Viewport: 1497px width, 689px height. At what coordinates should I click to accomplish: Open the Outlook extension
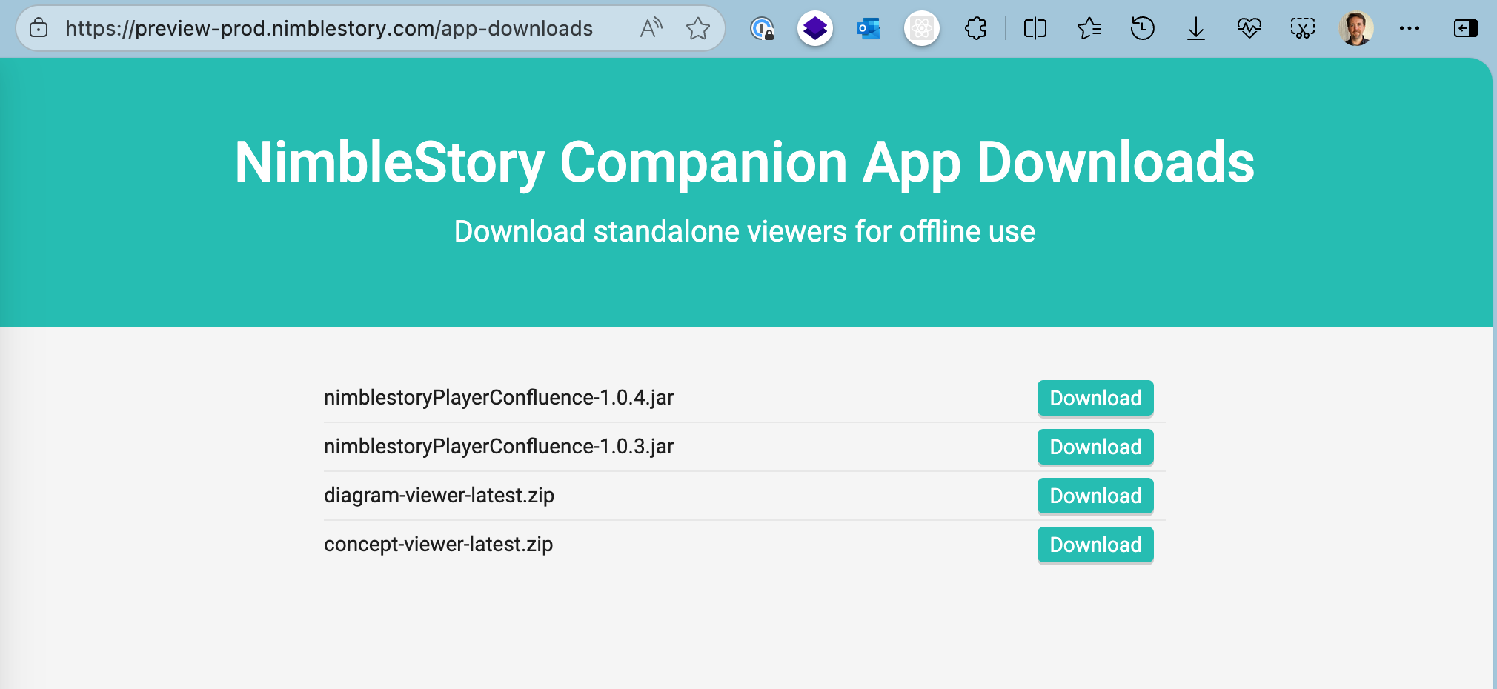tap(868, 28)
